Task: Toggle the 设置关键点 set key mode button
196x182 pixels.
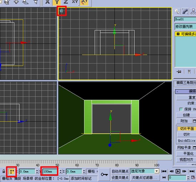Action: (x=120, y=177)
